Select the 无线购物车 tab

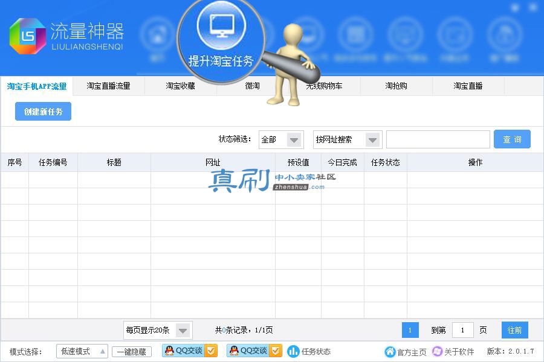(324, 86)
